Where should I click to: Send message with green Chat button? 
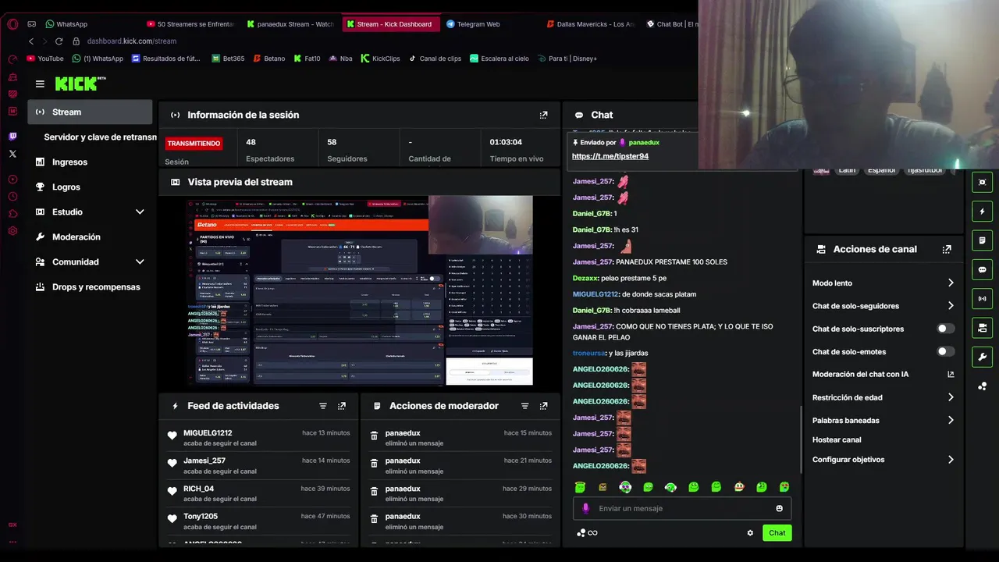click(x=777, y=533)
